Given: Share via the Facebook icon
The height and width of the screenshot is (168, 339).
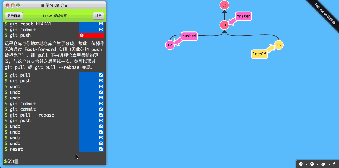Looking at the screenshot, I should click(334, 164).
